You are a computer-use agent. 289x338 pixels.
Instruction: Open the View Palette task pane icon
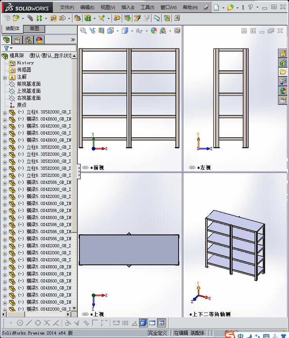point(283,81)
